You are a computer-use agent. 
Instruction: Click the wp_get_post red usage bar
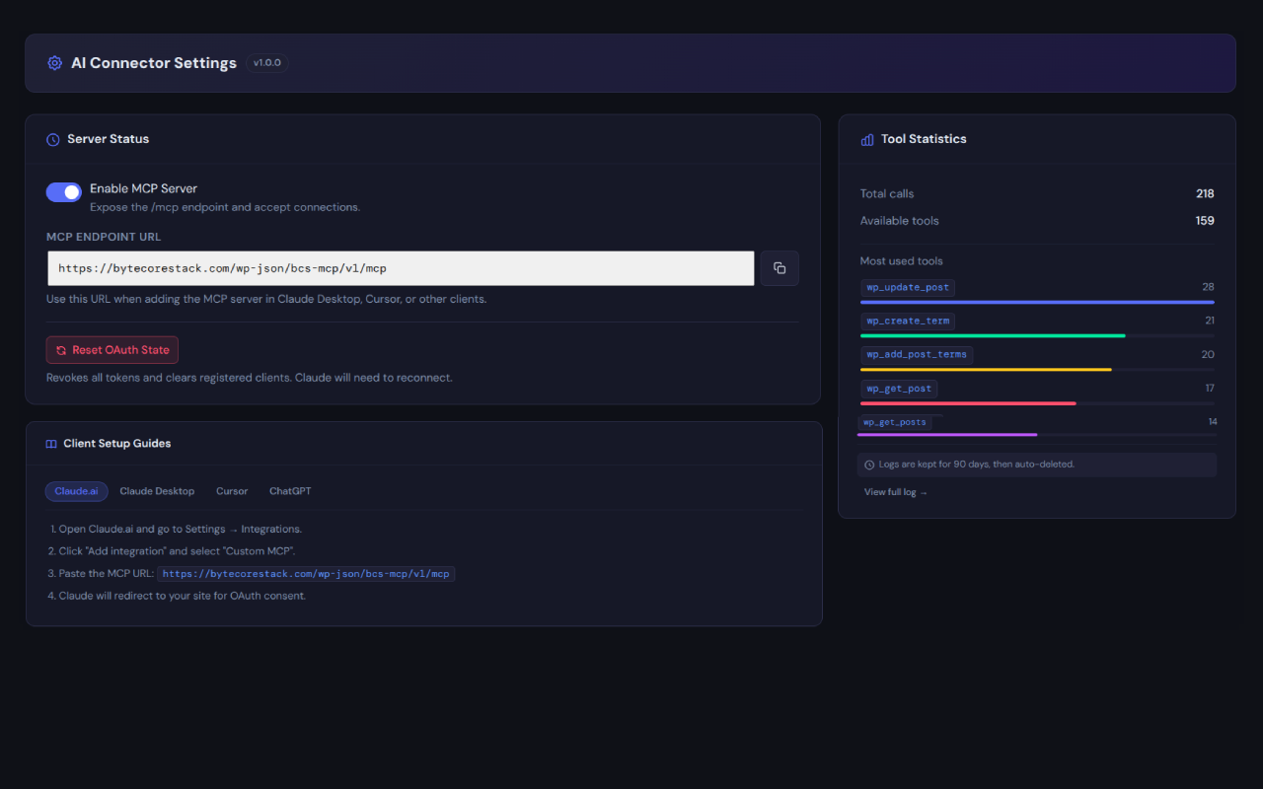pos(968,403)
